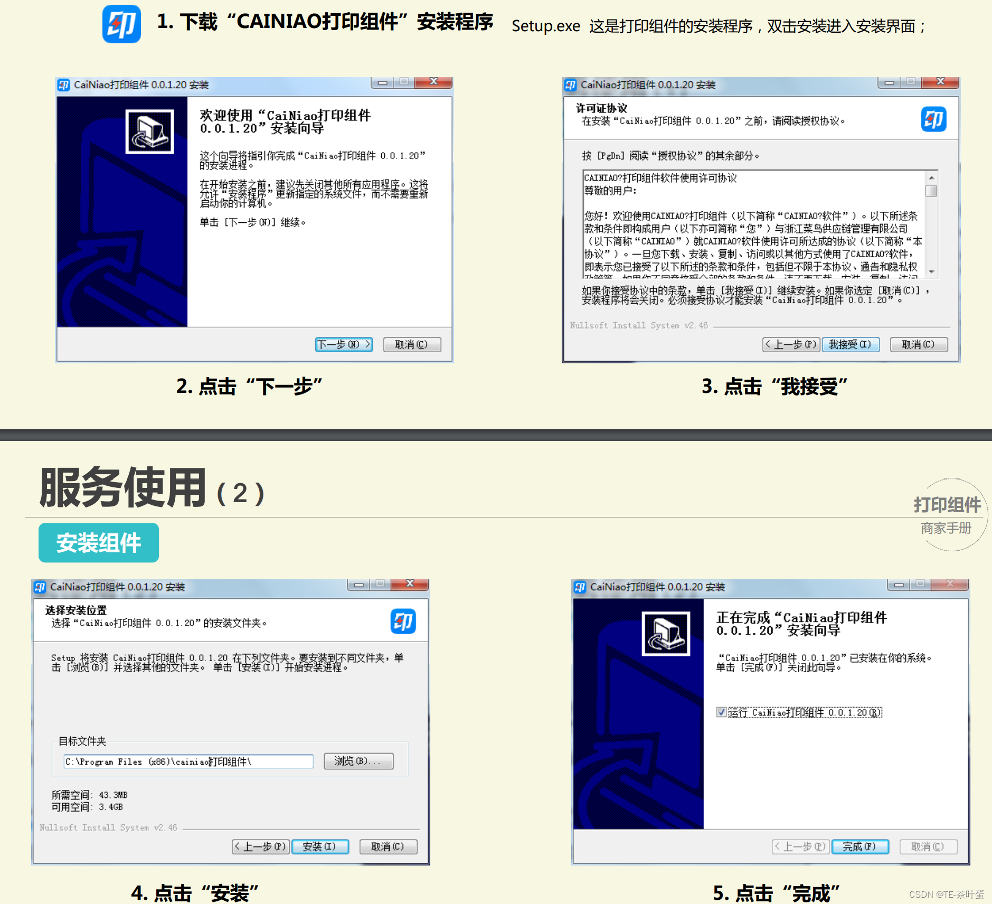Close the license agreement window

(940, 82)
